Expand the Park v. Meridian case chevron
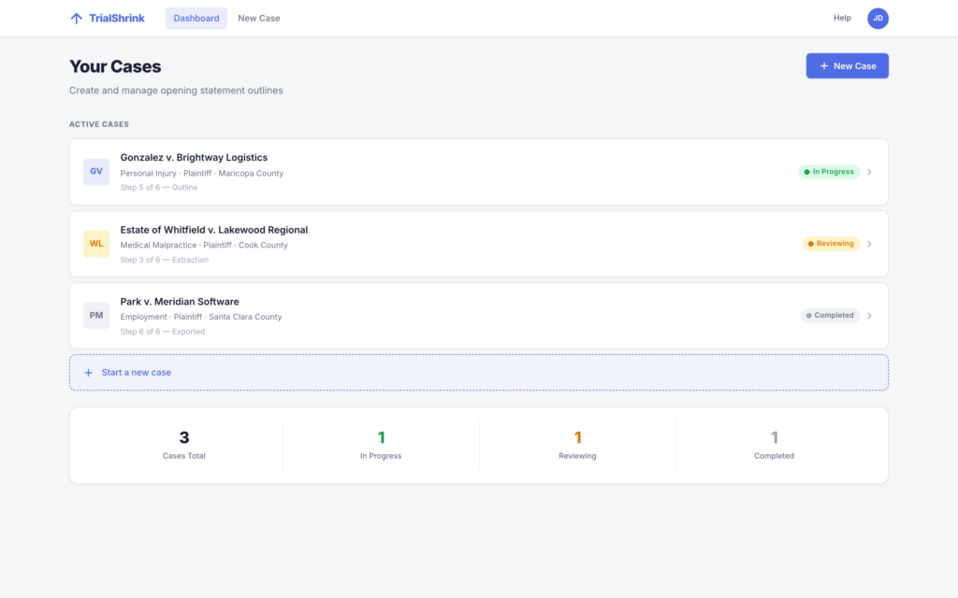The height and width of the screenshot is (598, 958). tap(869, 316)
